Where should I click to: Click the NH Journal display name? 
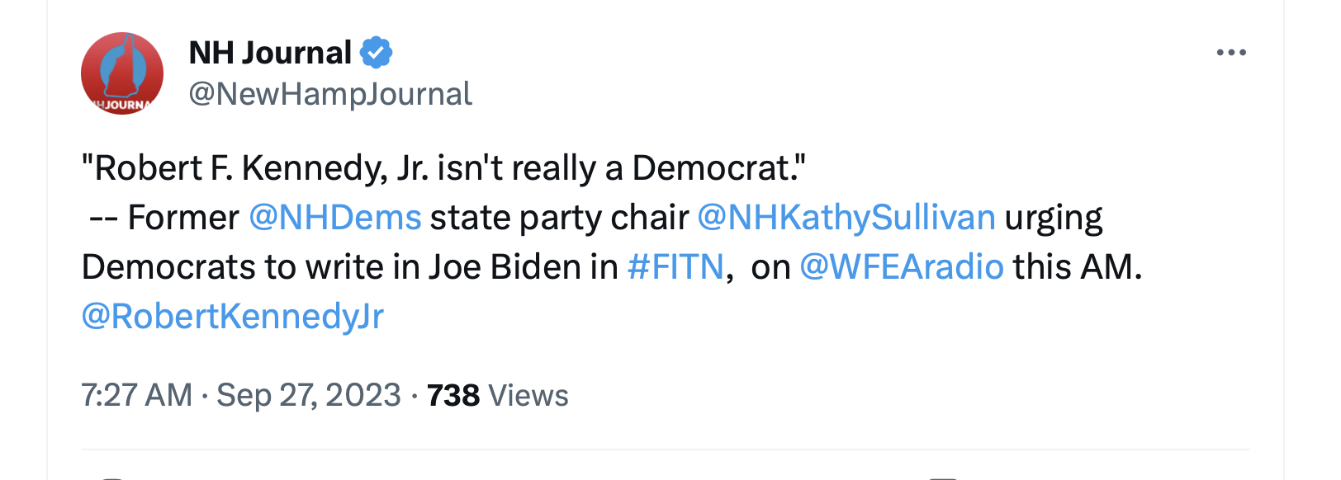point(270,53)
